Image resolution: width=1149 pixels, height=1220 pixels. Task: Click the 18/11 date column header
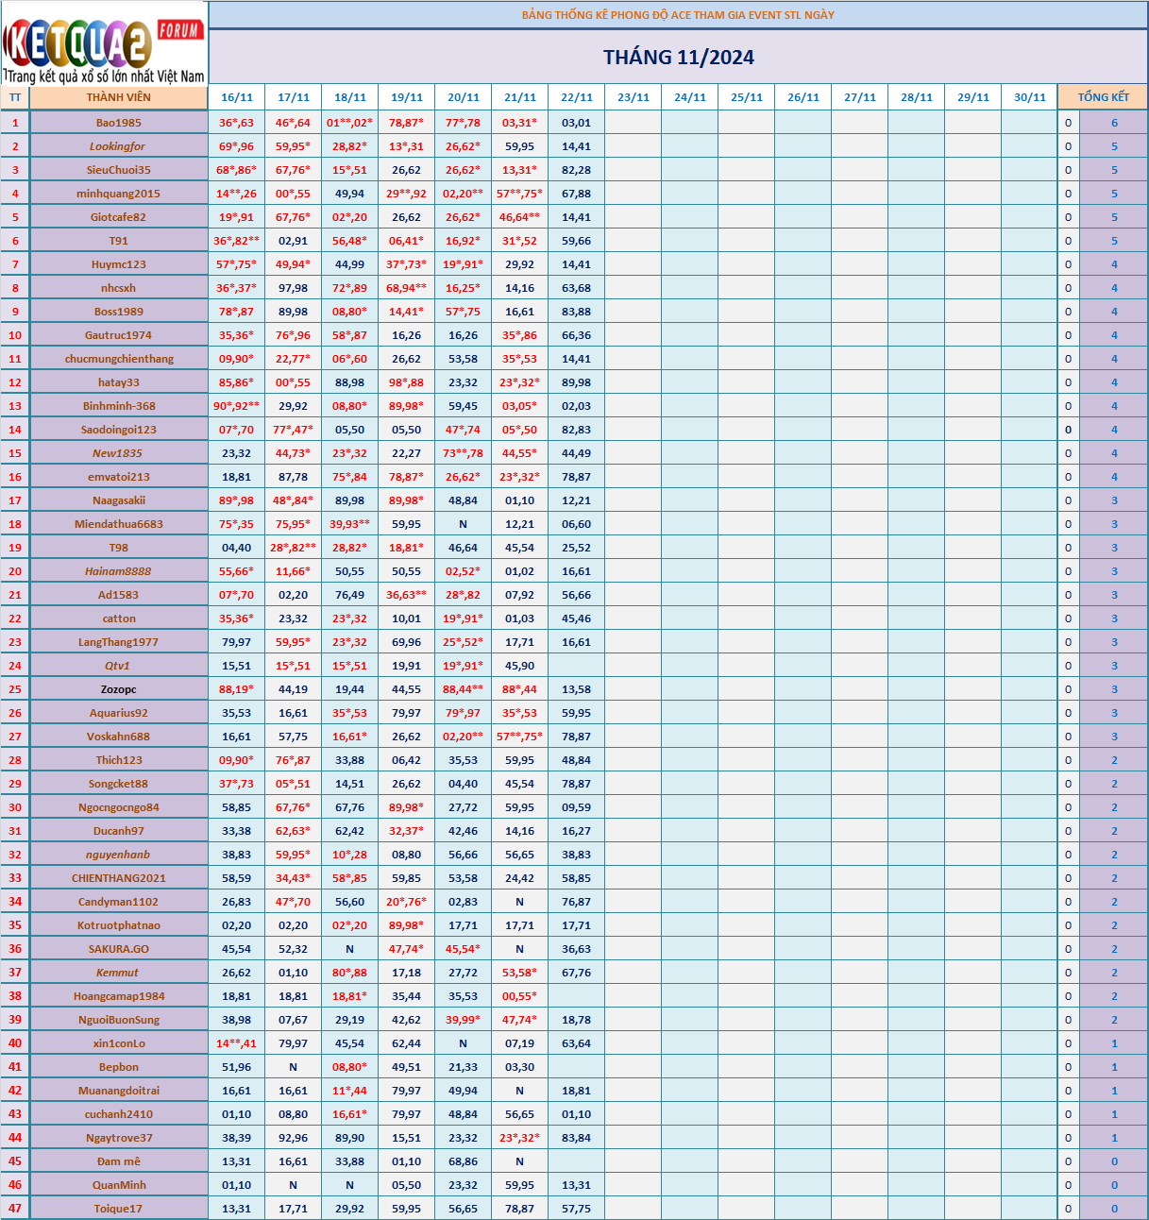pos(350,97)
